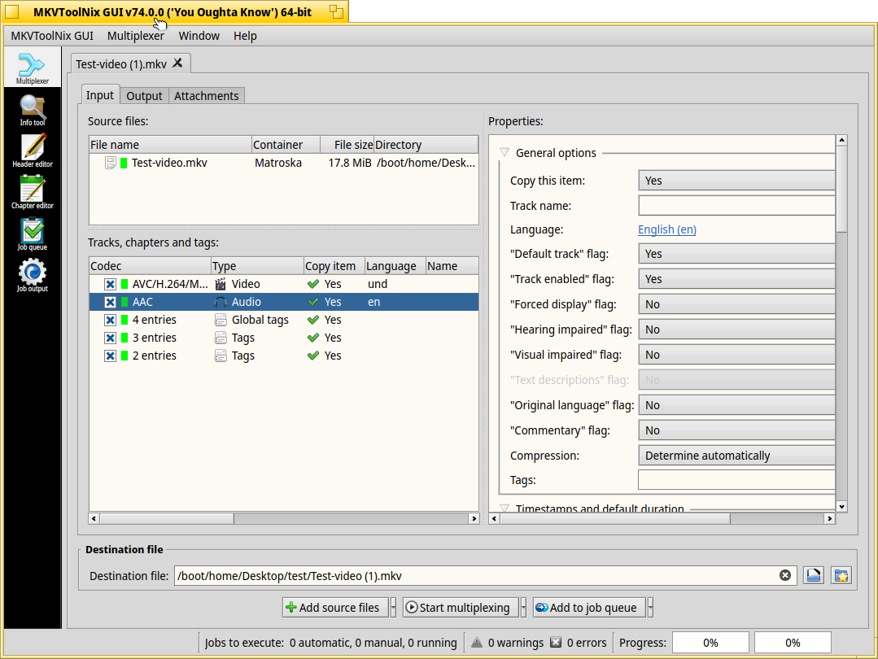Open the Default track flag dropdown

point(736,254)
